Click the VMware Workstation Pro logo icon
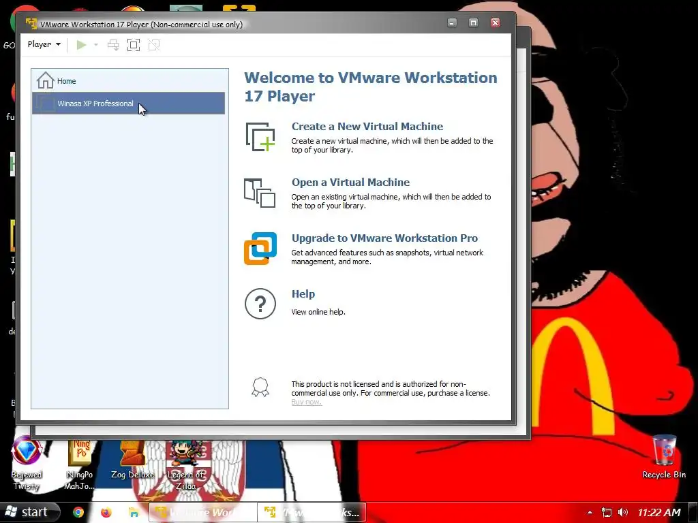This screenshot has width=698, height=523. coord(260,249)
